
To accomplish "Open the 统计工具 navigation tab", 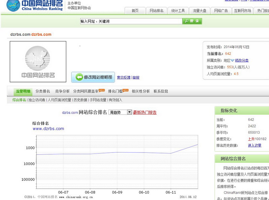I will click(x=178, y=11).
